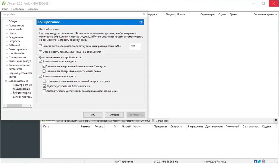The width and height of the screenshot is (279, 164).
Task: Click the OK button
Action: [x=93, y=115]
